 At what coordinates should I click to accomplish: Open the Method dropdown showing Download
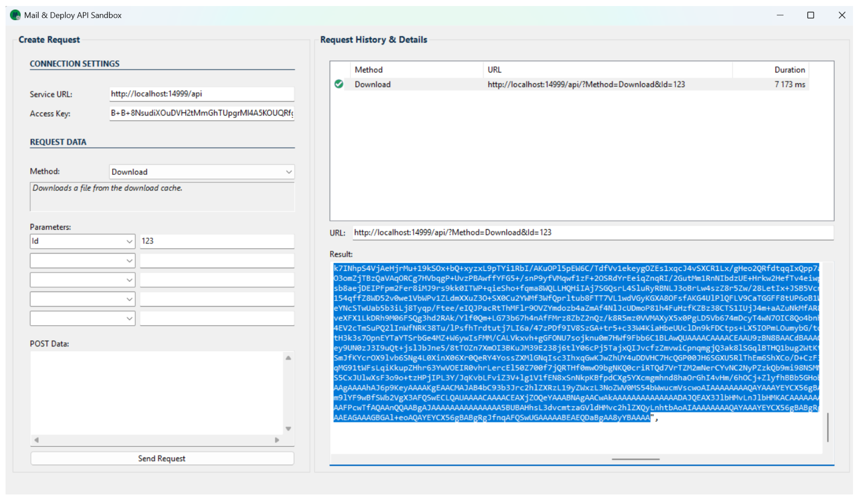pyautogui.click(x=201, y=172)
